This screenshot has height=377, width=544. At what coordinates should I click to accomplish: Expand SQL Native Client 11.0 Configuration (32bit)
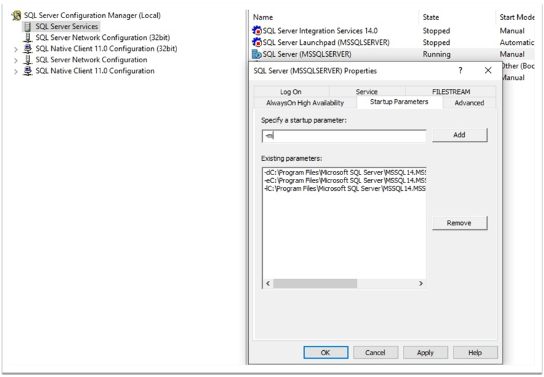[x=16, y=49]
